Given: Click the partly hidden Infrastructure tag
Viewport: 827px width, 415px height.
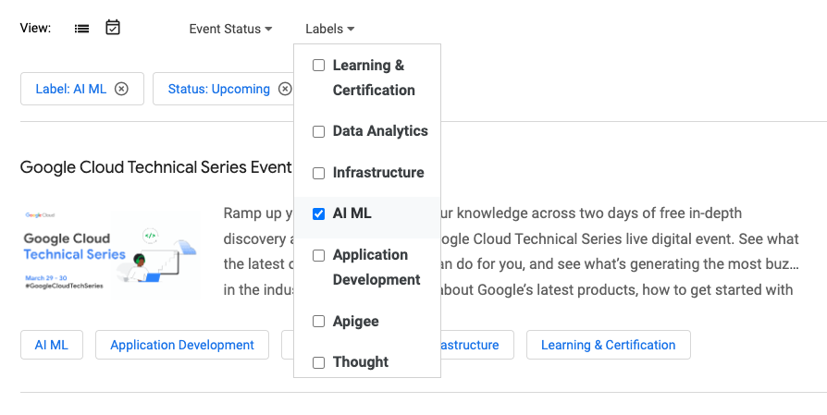Looking at the screenshot, I should click(x=476, y=345).
